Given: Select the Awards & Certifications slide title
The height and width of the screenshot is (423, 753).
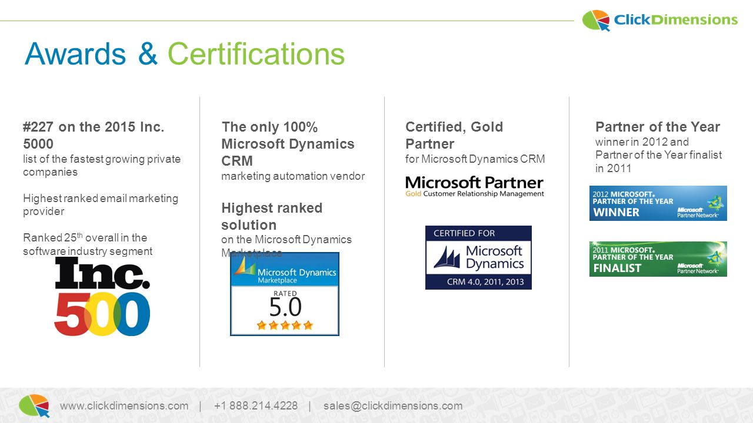Looking at the screenshot, I should pos(185,54).
